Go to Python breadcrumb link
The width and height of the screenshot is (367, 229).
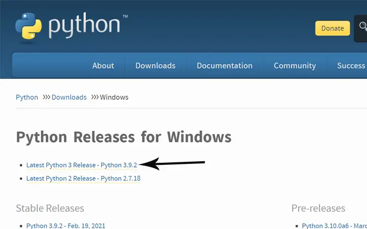27,97
